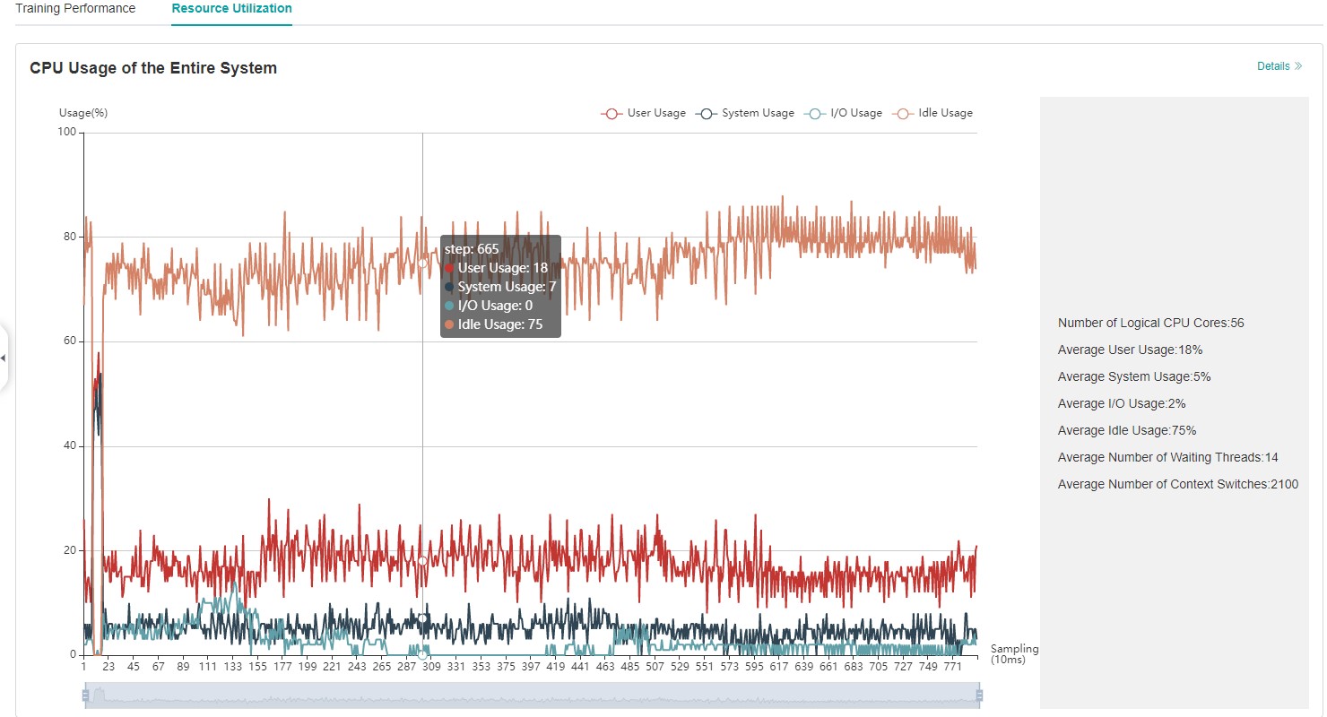The width and height of the screenshot is (1327, 717).
Task: Click the red dot beside User Usage in tooltip
Action: pyautogui.click(x=449, y=268)
